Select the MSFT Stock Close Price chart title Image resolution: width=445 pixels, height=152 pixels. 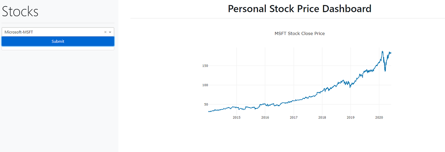[300, 33]
